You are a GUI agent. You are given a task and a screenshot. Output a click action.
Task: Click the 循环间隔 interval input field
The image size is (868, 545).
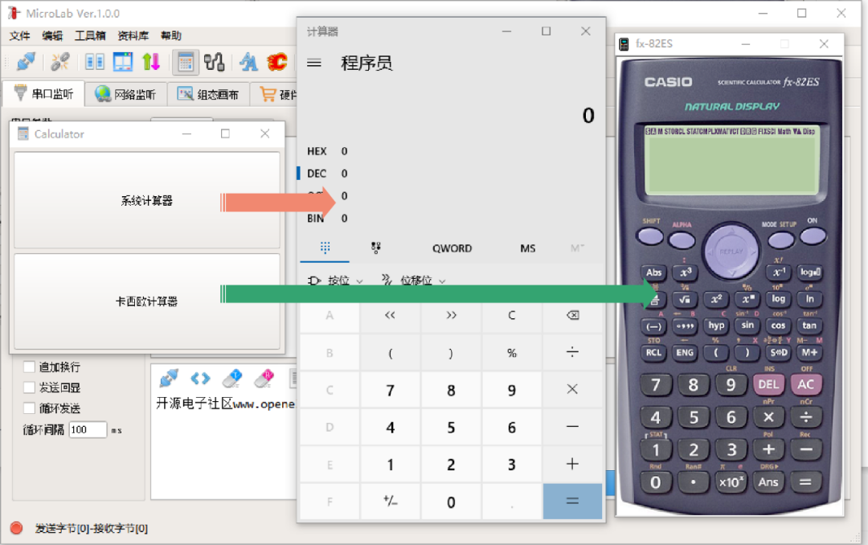point(88,429)
